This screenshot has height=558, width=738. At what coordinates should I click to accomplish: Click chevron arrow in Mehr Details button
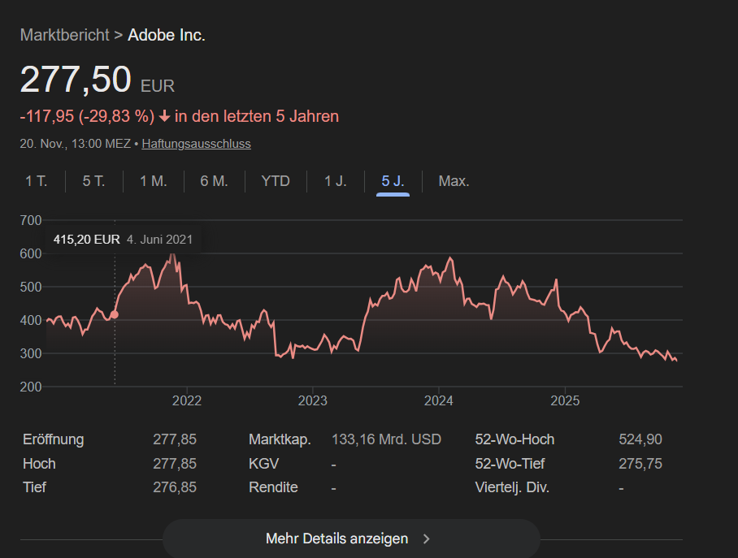tap(427, 539)
